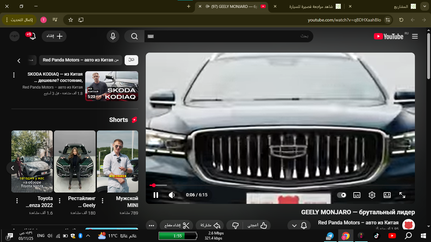Open video settings gear
This screenshot has height=242, width=431.
(372, 195)
